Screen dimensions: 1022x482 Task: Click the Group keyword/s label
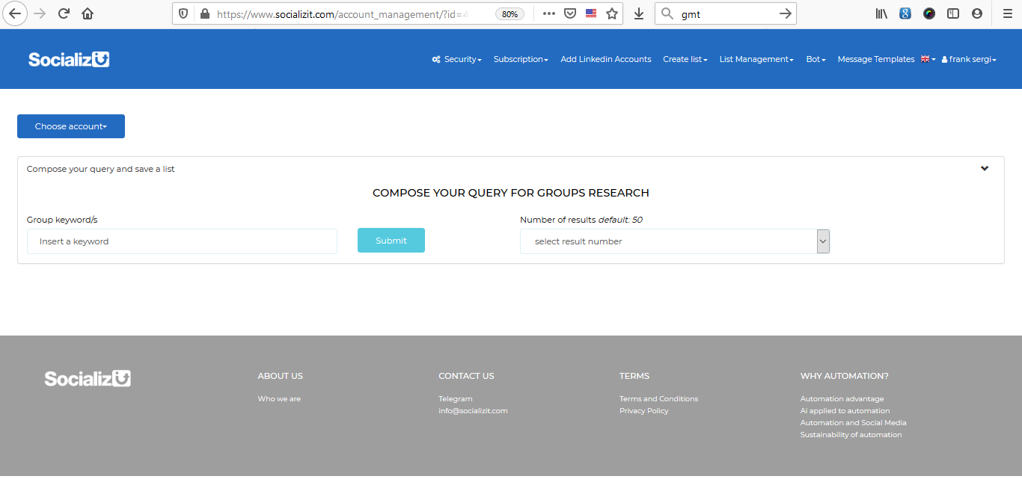pyautogui.click(x=62, y=220)
